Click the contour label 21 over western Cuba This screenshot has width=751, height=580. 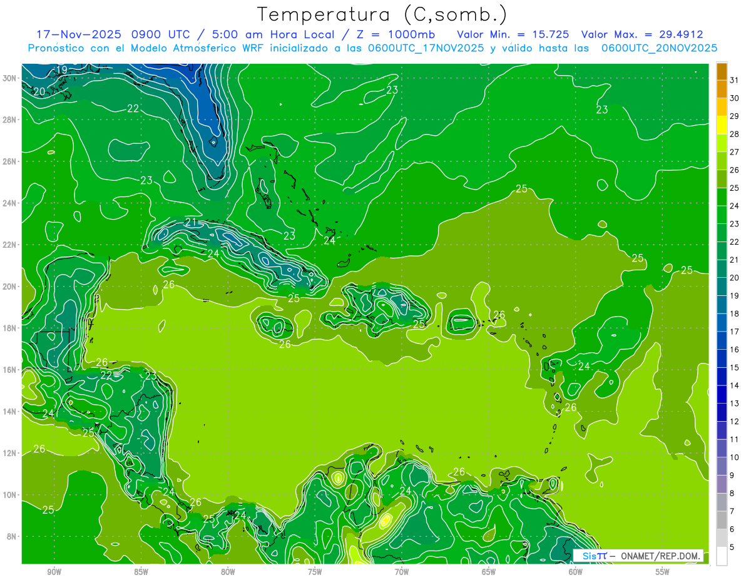click(191, 222)
